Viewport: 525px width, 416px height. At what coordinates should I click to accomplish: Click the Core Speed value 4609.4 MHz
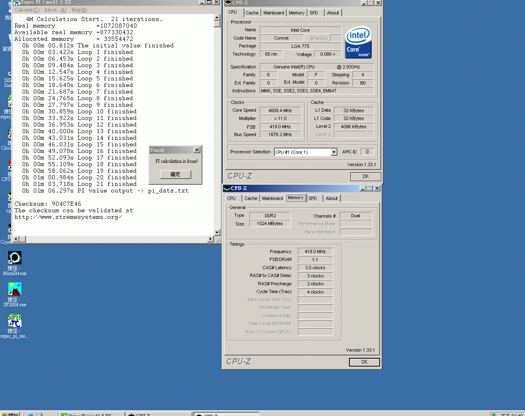280,110
